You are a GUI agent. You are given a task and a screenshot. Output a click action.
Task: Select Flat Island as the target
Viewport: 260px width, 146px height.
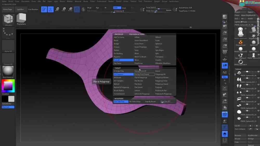(139, 87)
